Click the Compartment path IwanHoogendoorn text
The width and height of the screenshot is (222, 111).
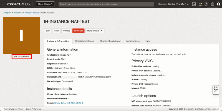click(x=94, y=77)
